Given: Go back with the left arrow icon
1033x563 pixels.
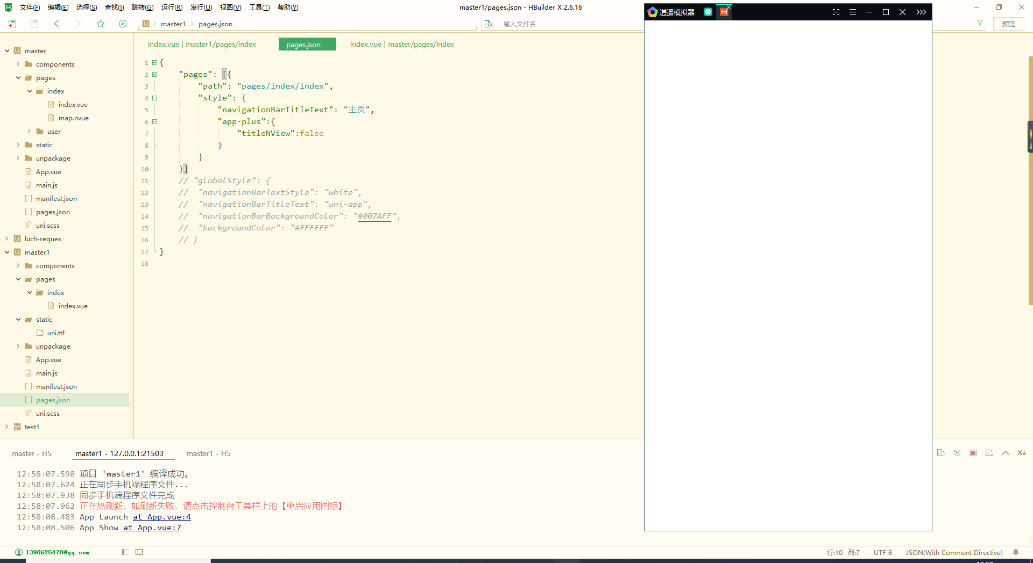Looking at the screenshot, I should [x=56, y=24].
